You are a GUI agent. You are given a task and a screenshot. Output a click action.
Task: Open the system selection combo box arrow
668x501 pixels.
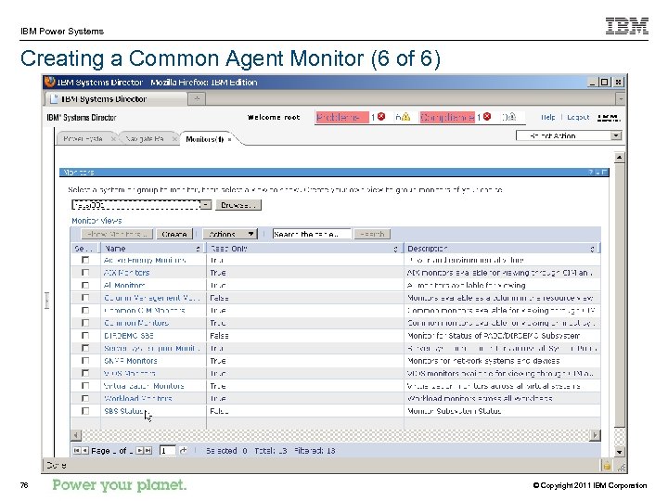point(206,205)
